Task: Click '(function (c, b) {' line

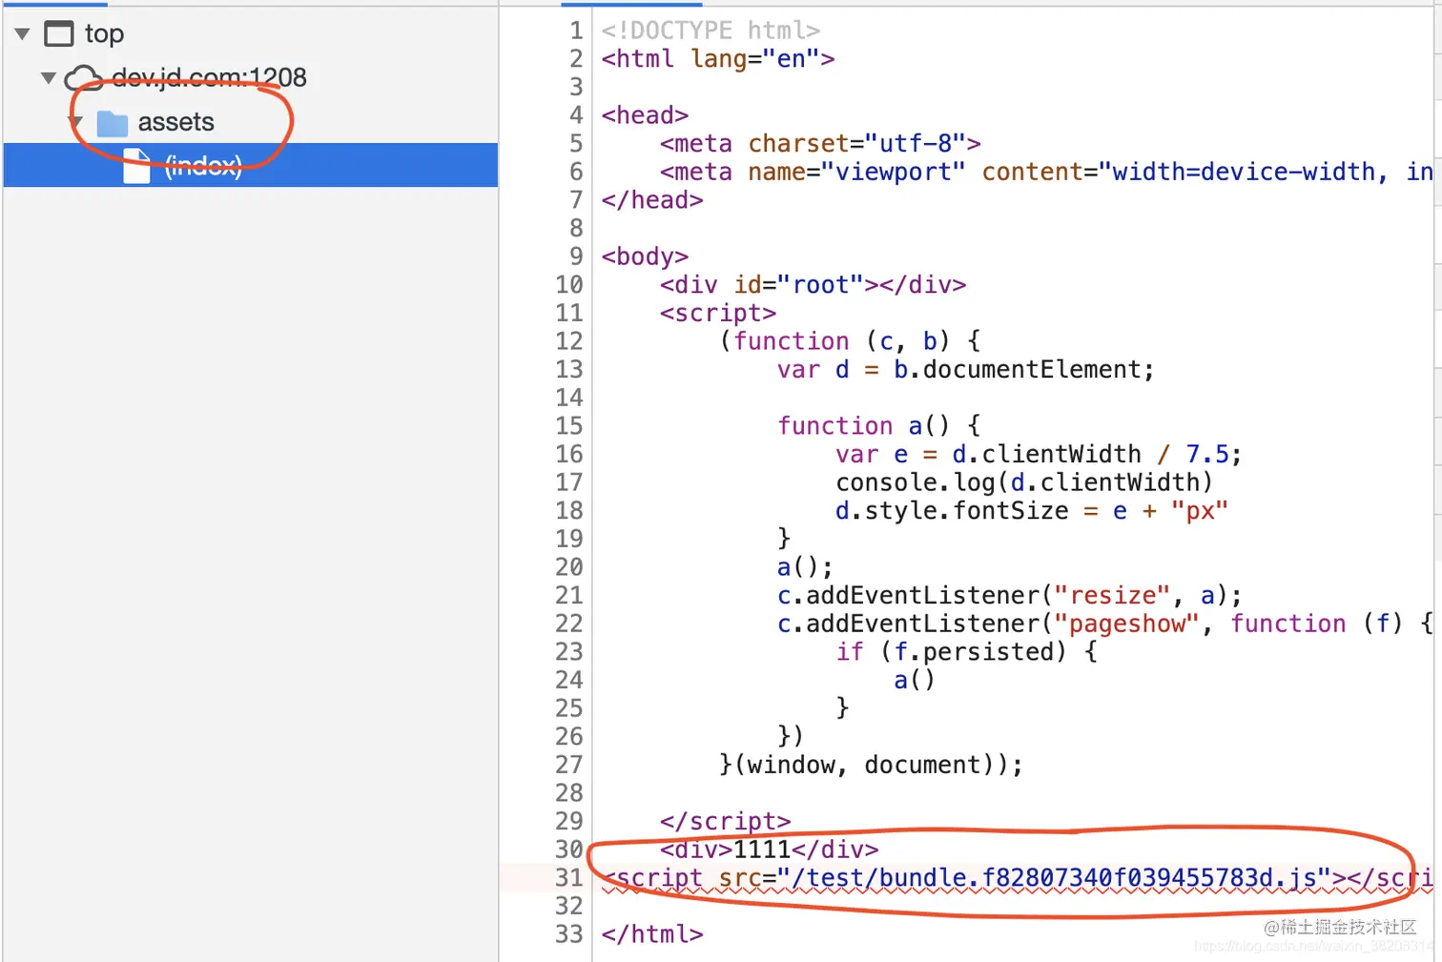Action: (850, 341)
